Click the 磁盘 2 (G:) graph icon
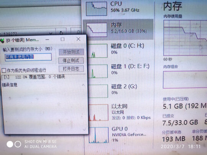The width and height of the screenshot is (207, 155). click(99, 91)
